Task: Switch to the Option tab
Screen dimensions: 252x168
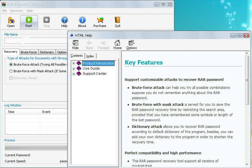Action: [62, 52]
